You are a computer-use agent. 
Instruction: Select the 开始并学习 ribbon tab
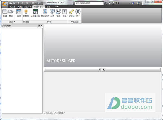[x=39, y=7]
